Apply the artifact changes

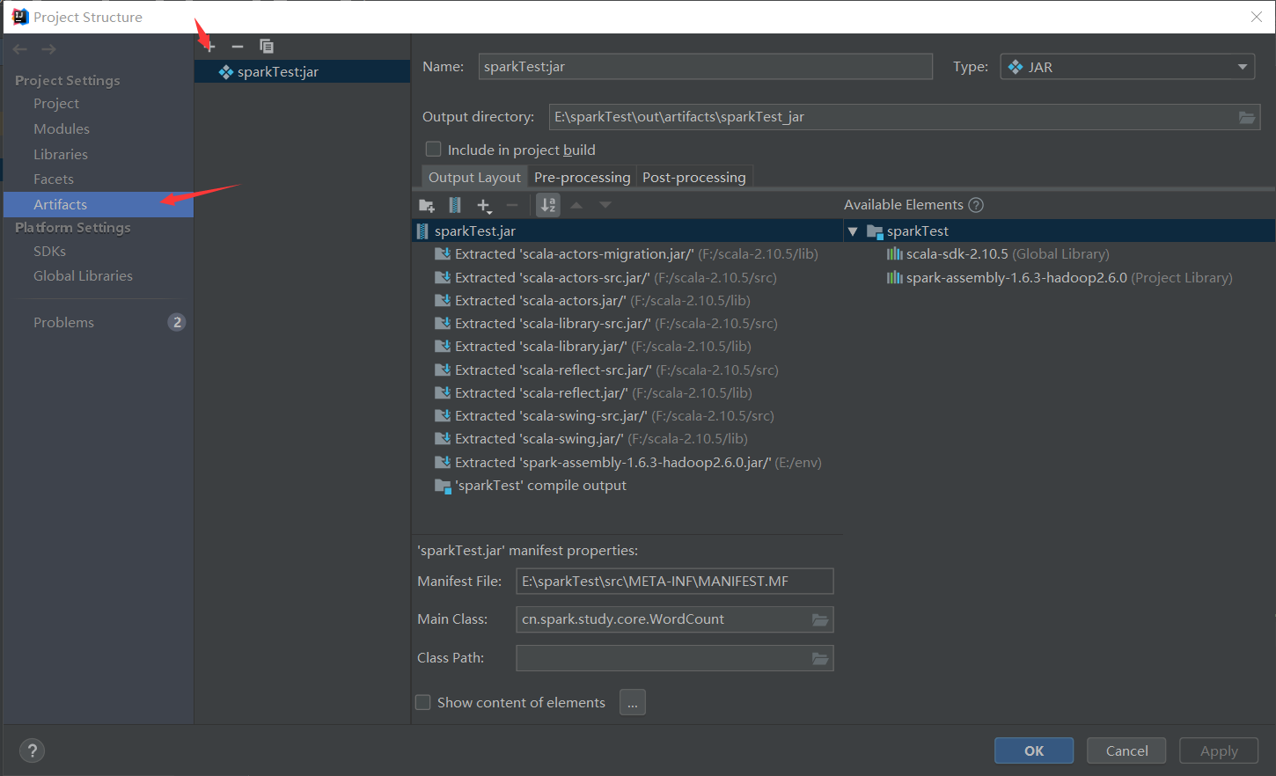[x=1218, y=750]
